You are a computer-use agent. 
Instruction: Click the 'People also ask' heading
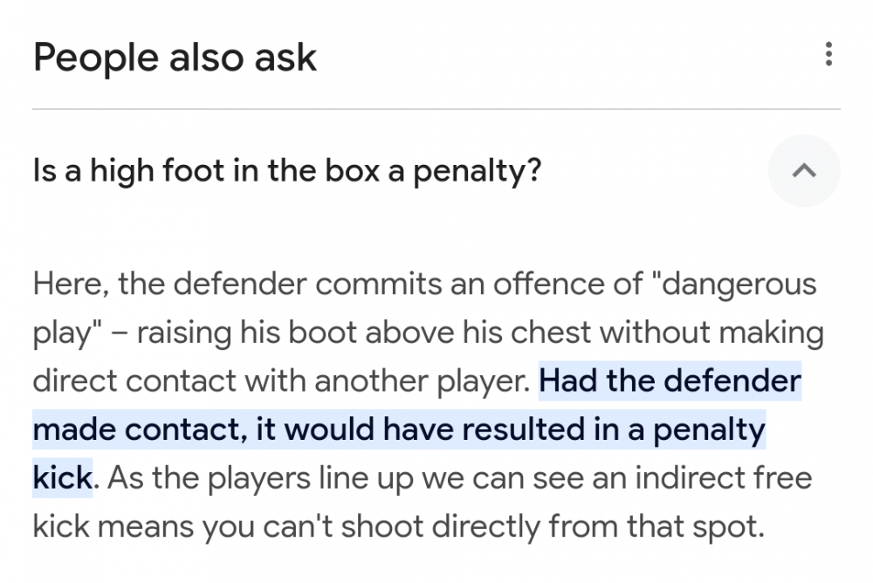coord(175,57)
